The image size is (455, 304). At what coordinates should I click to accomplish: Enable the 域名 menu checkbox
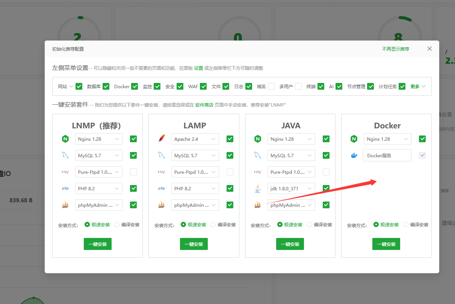coord(271,86)
